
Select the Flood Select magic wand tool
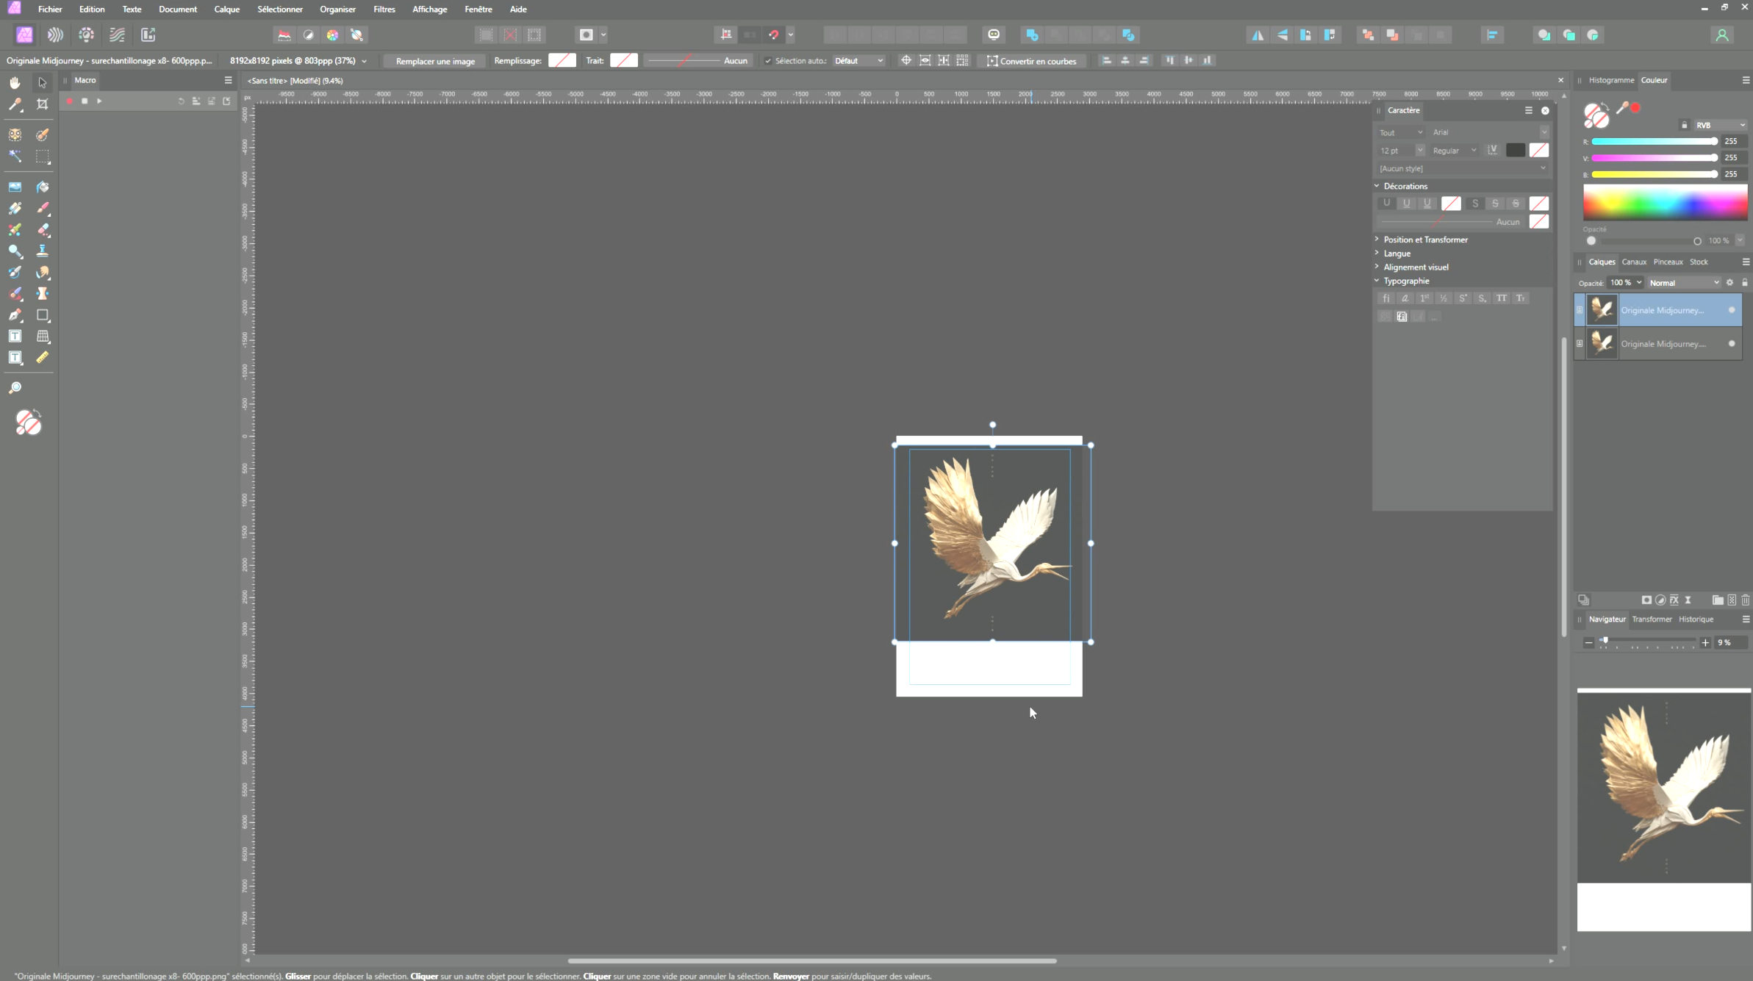pos(15,157)
